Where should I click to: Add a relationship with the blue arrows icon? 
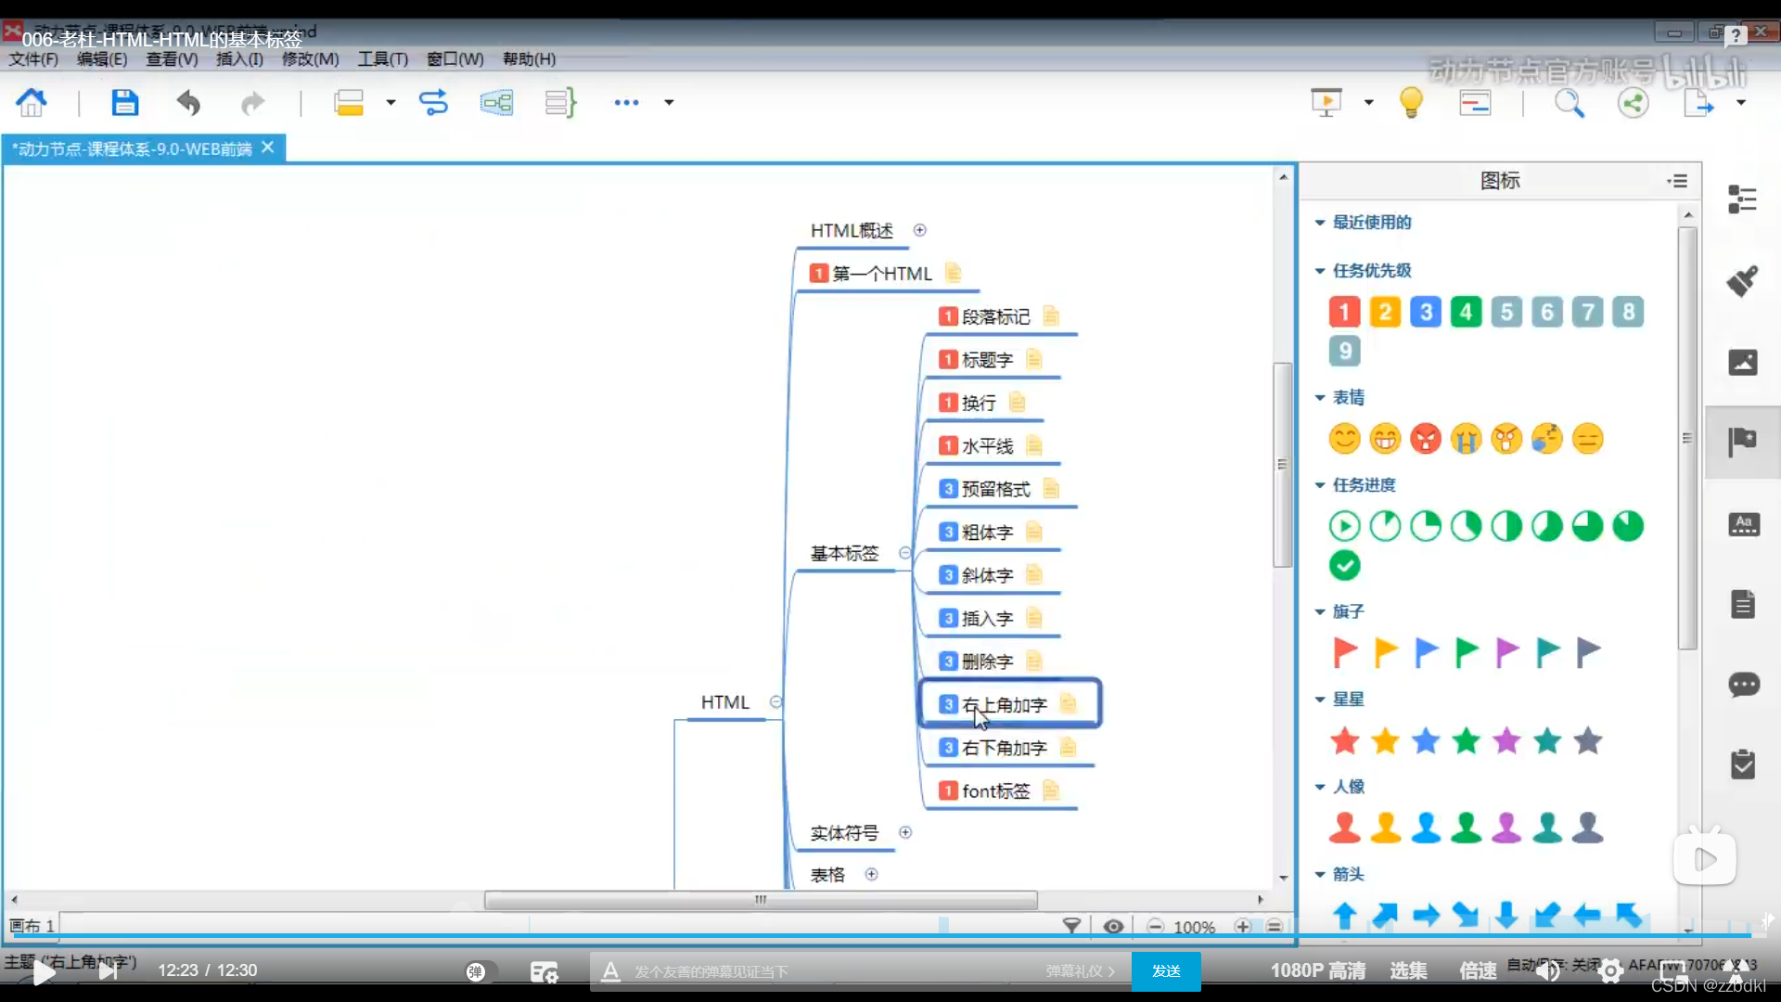[x=433, y=102]
